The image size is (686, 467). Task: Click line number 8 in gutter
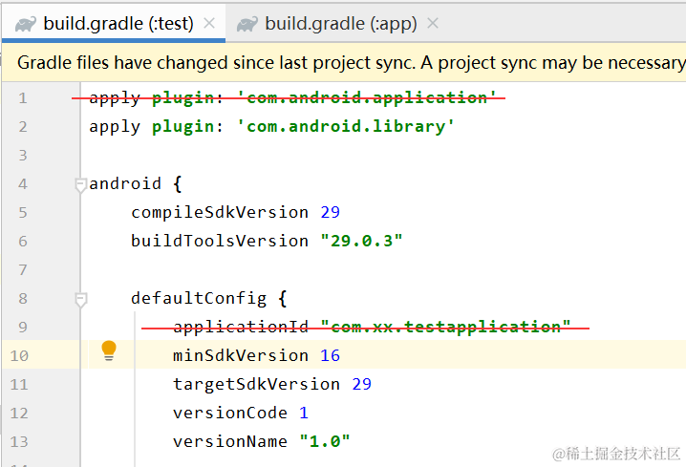pos(23,299)
